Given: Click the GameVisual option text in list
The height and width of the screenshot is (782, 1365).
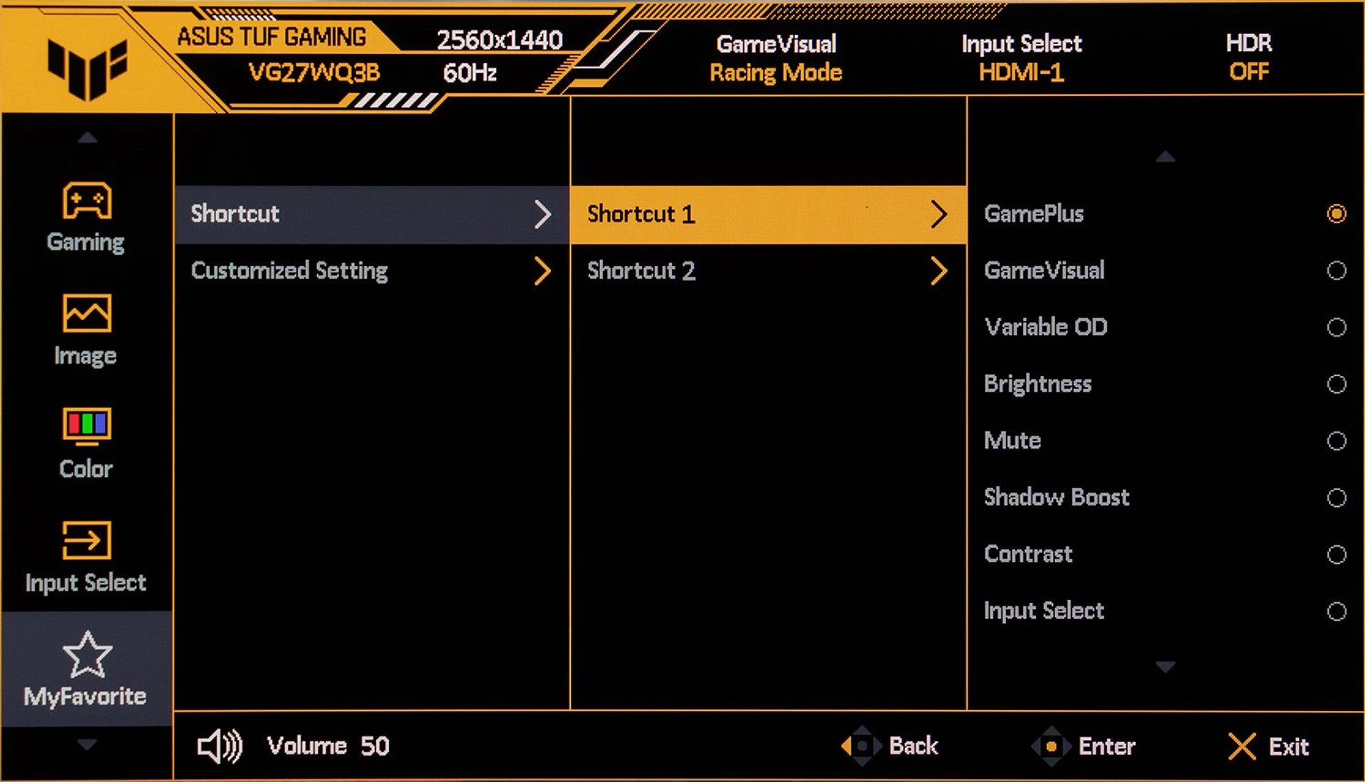Looking at the screenshot, I should (1044, 270).
